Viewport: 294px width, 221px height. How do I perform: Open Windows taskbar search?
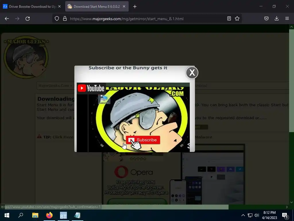coord(21,215)
